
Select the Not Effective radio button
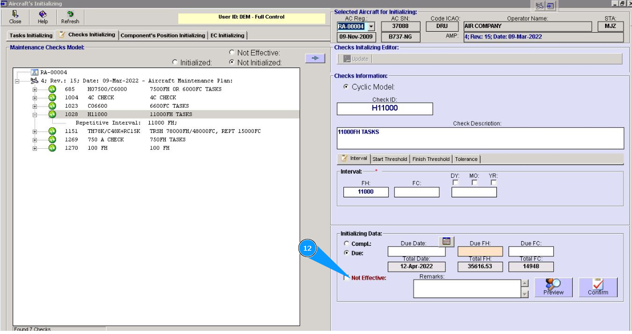click(x=232, y=53)
